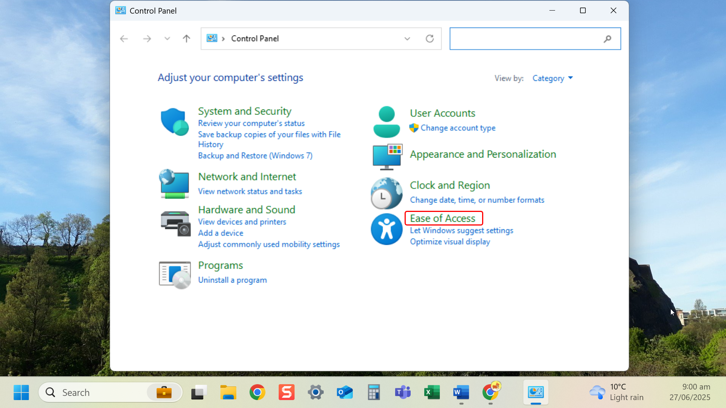The height and width of the screenshot is (408, 726).
Task: Open Ease of Access category
Action: pyautogui.click(x=442, y=218)
